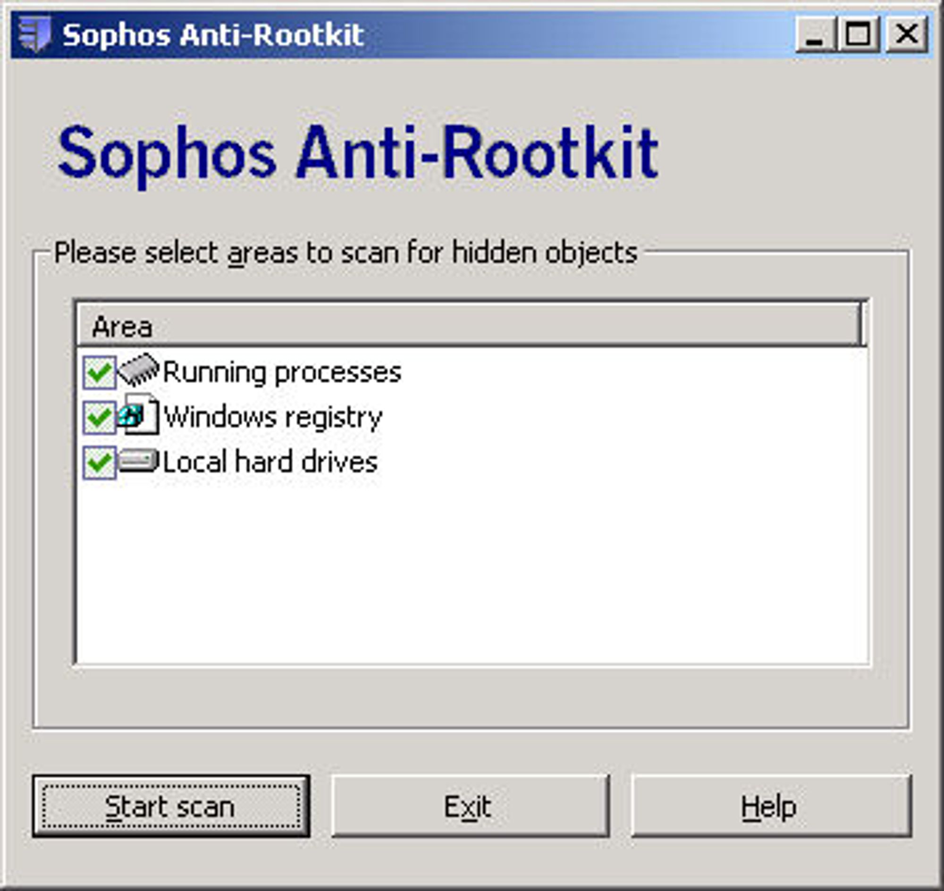The image size is (944, 891).
Task: Uncheck the Local hard drives checkbox
Action: pos(99,462)
